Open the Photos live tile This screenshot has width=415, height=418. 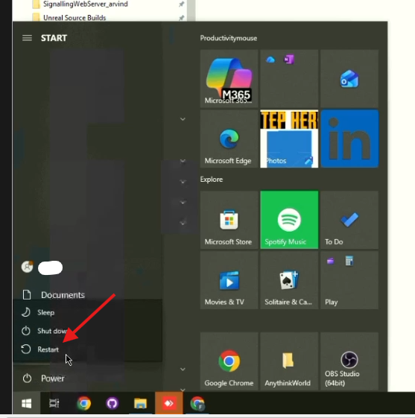(289, 139)
